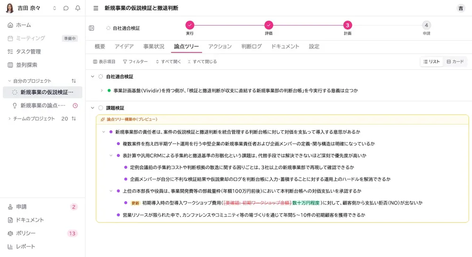Screen dimensions: 472x257
Task: Click ミーティング 準備中 item
Action: (x=42, y=38)
